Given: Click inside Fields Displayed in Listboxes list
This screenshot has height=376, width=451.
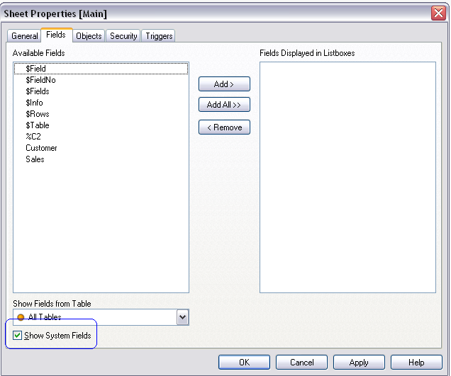Looking at the screenshot, I should click(x=347, y=178).
